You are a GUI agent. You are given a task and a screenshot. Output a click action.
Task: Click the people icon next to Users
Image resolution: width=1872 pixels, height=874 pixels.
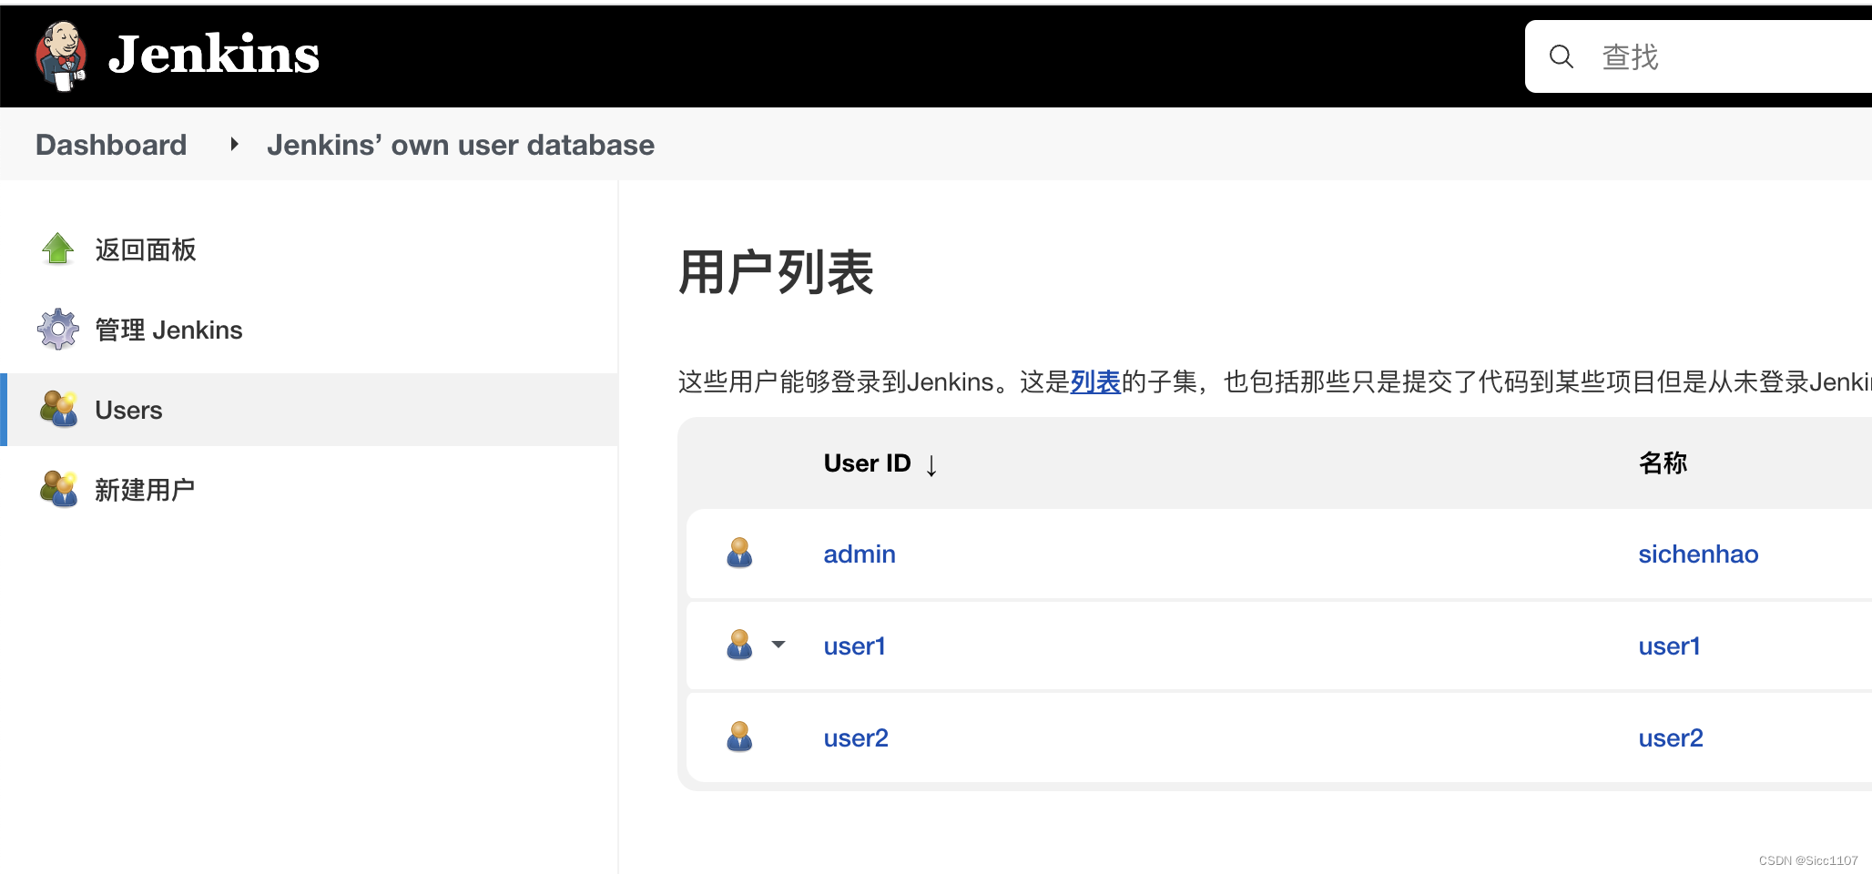pyautogui.click(x=59, y=409)
